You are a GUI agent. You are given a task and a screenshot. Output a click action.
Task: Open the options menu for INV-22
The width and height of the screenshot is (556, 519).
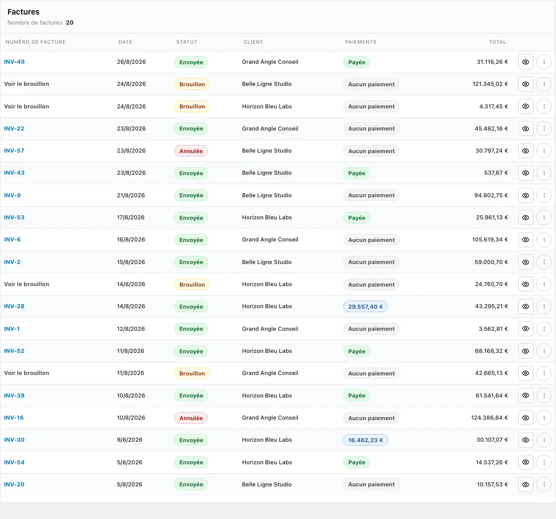[544, 128]
